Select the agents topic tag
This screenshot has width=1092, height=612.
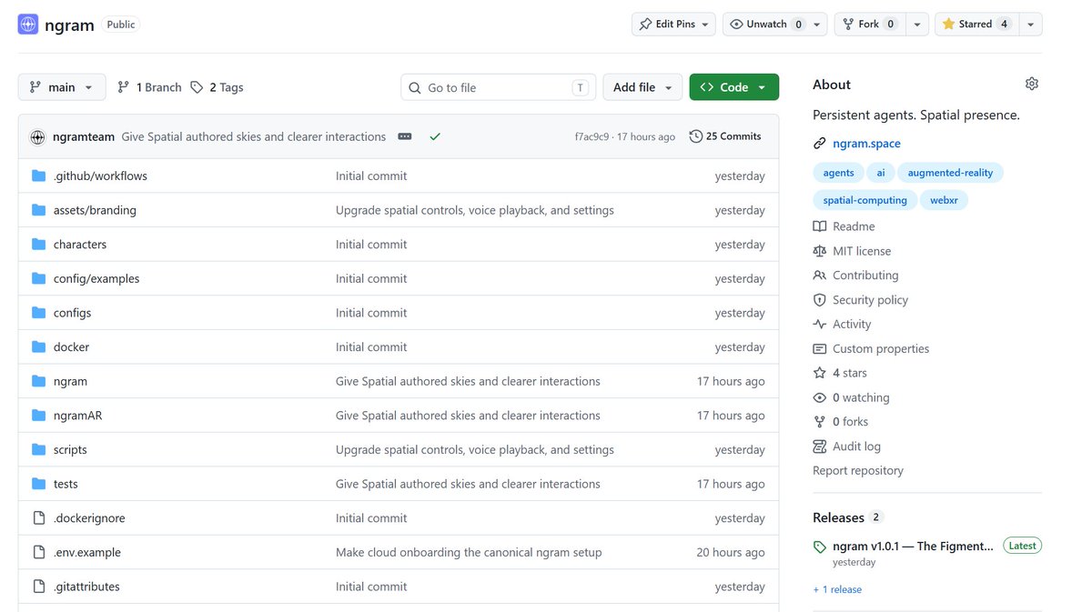(839, 173)
